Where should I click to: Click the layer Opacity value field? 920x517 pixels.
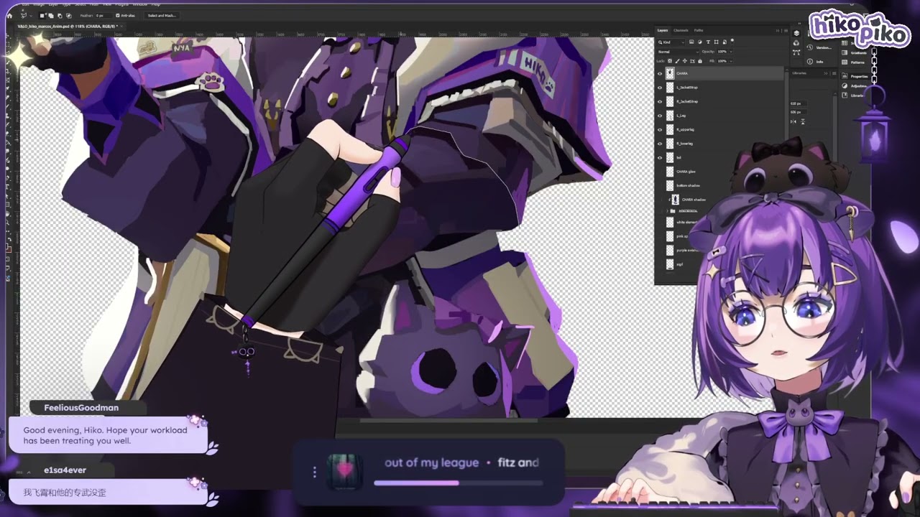(x=722, y=52)
